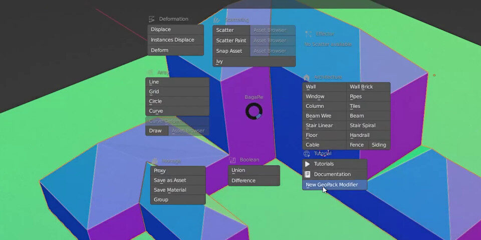Click the Architecture house icon

[x=306, y=77]
